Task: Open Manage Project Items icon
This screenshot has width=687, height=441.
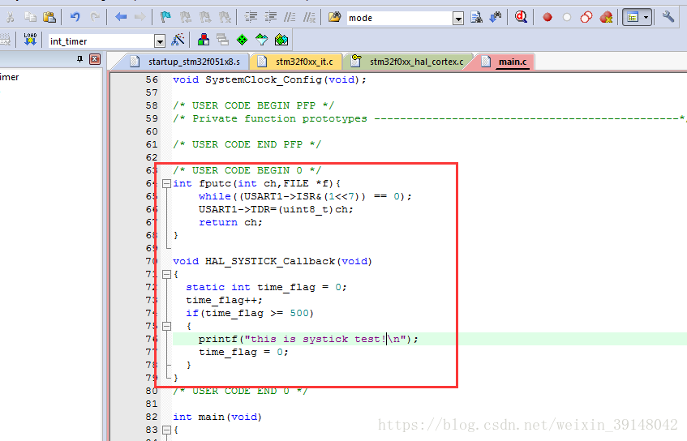Action: (204, 40)
